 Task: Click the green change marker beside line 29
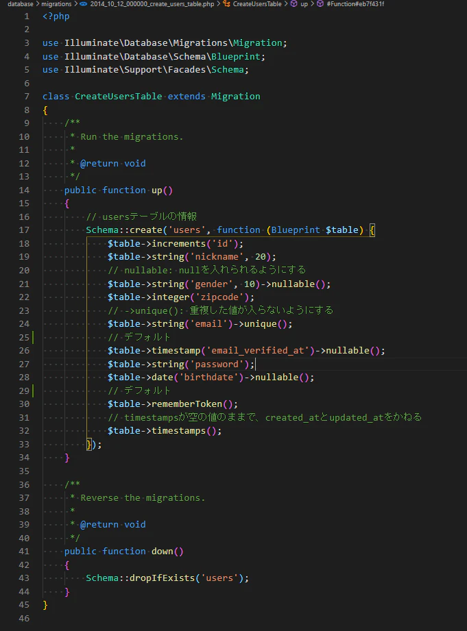[33, 391]
